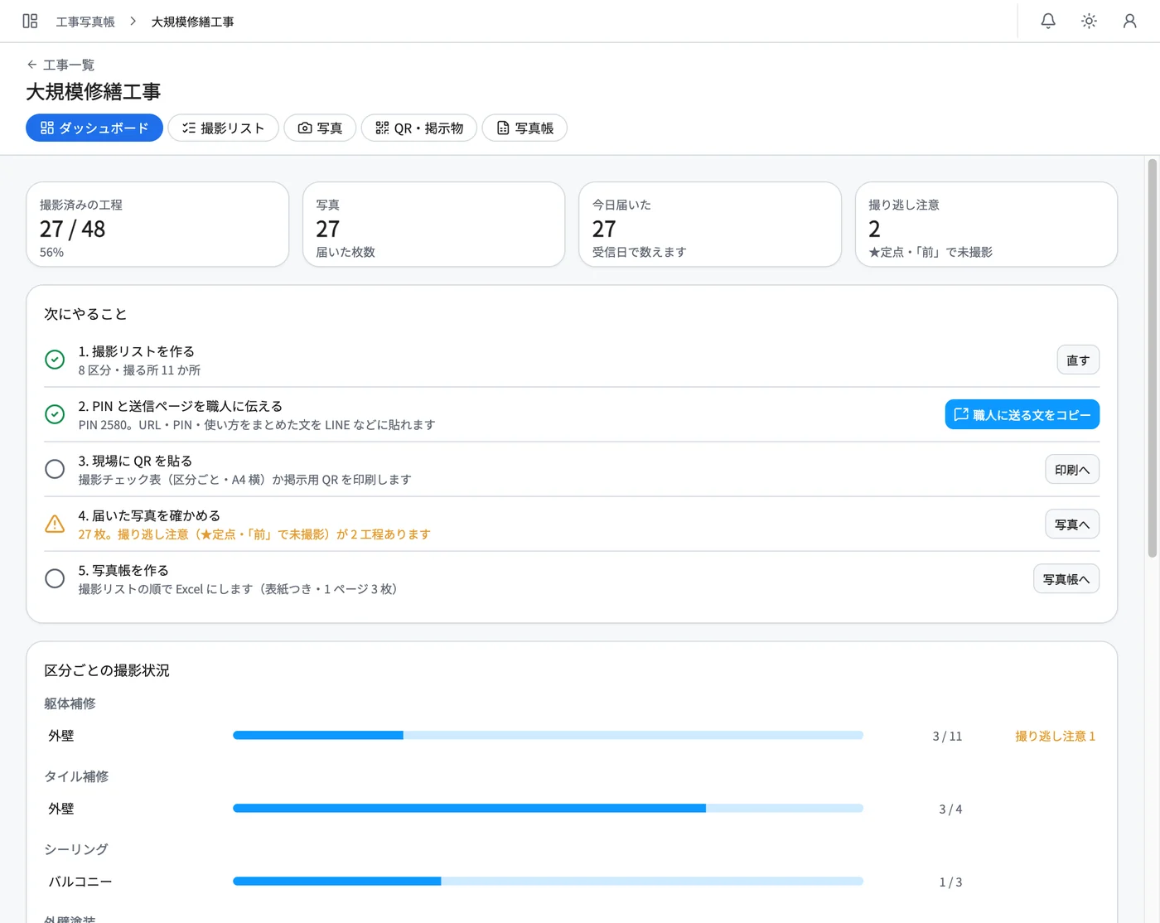Click the 1 / 3 count
The image size is (1160, 923).
tap(950, 882)
